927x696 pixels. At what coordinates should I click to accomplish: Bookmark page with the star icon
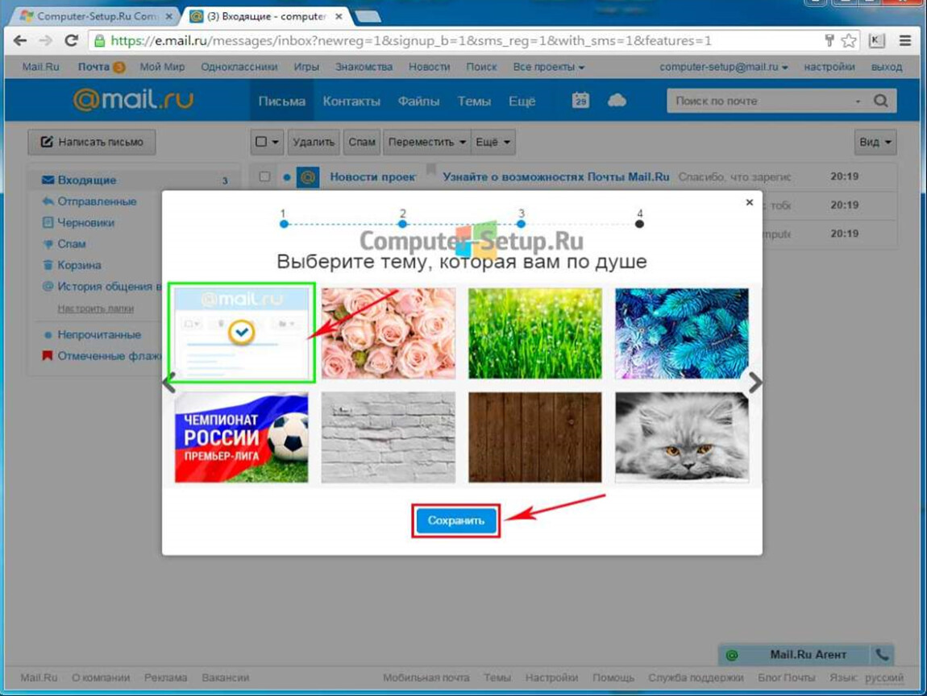849,40
